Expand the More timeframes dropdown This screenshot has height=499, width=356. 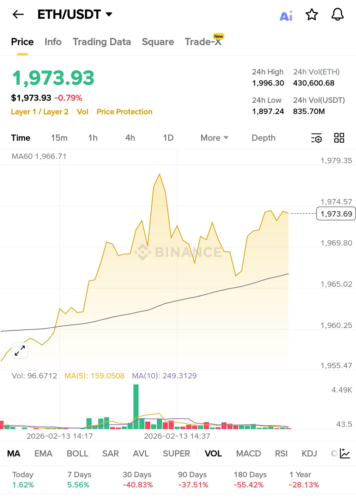[215, 138]
